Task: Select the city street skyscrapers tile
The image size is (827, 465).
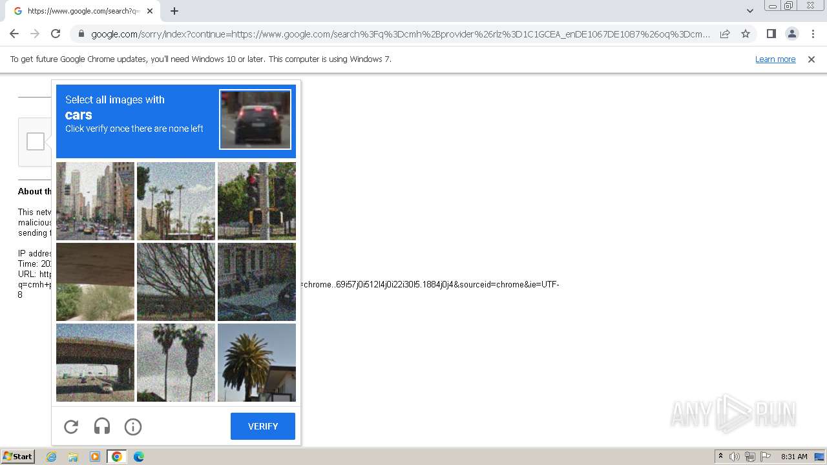Action: pyautogui.click(x=95, y=201)
